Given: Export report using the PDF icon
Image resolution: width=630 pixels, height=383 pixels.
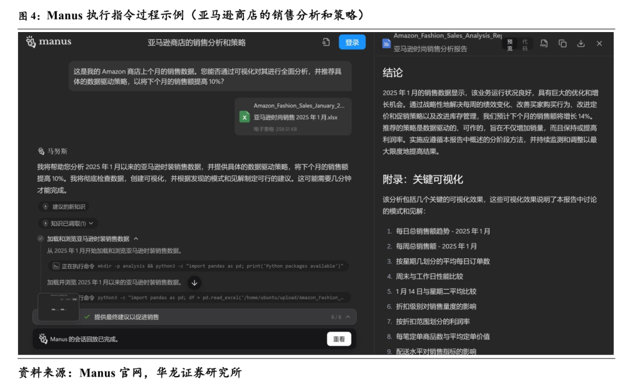Looking at the screenshot, I should pyautogui.click(x=544, y=43).
